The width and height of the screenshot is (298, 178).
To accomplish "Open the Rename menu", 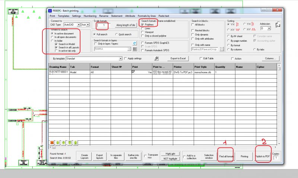I will click(x=104, y=16).
